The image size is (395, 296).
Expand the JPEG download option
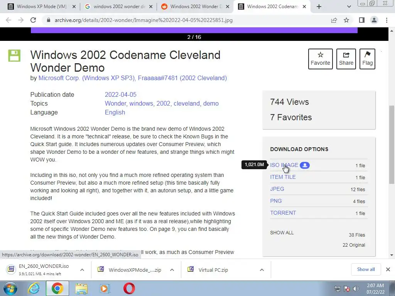click(277, 189)
